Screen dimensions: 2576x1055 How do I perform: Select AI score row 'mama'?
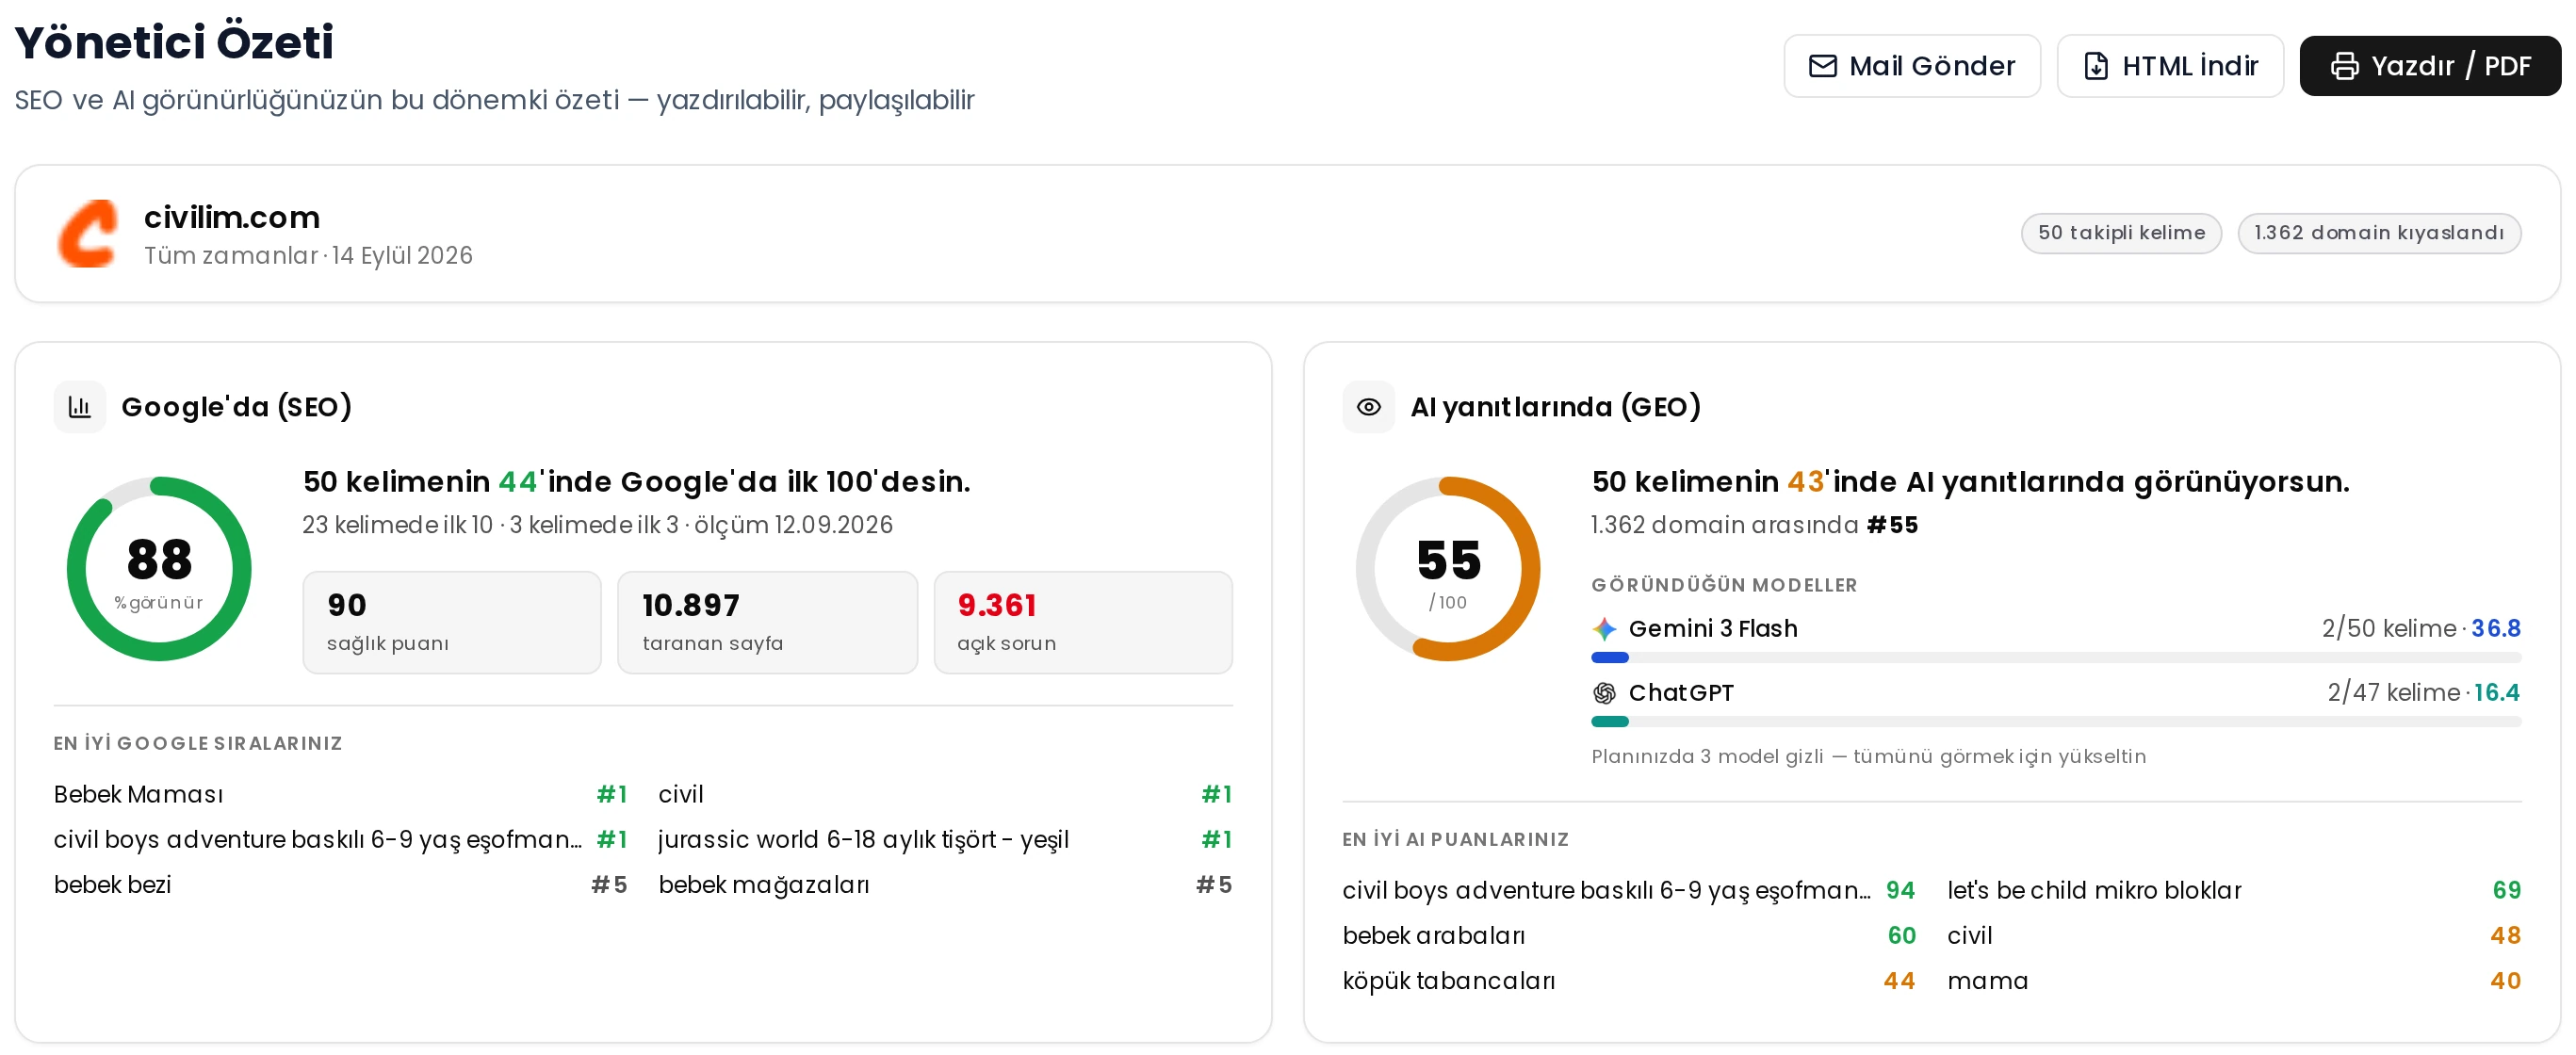[2234, 981]
